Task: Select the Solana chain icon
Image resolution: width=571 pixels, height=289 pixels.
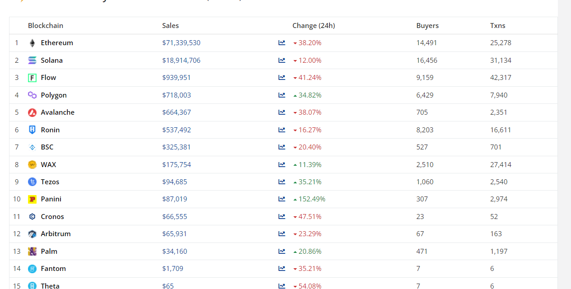Action: click(x=32, y=60)
